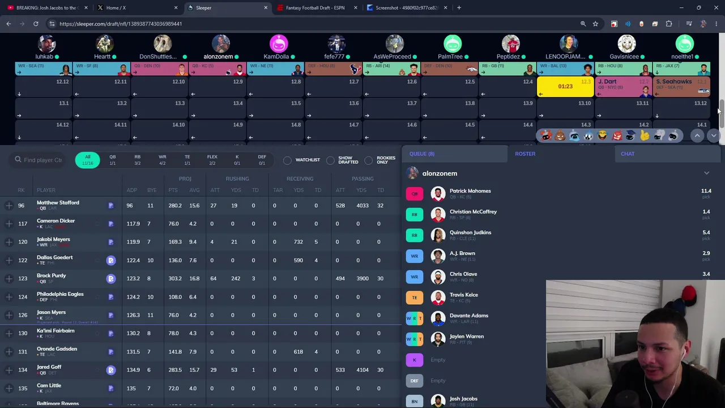Filter players by TE position
This screenshot has width=725, height=408.
coord(187,160)
